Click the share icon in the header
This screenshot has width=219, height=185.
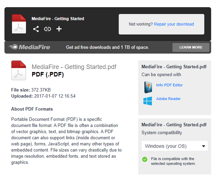click(36, 29)
